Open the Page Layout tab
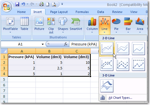This screenshot has width=150, height=105. [x=59, y=12]
